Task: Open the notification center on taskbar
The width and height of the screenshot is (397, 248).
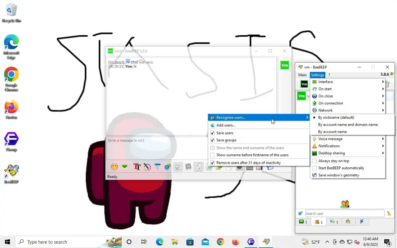Action: pyautogui.click(x=387, y=242)
